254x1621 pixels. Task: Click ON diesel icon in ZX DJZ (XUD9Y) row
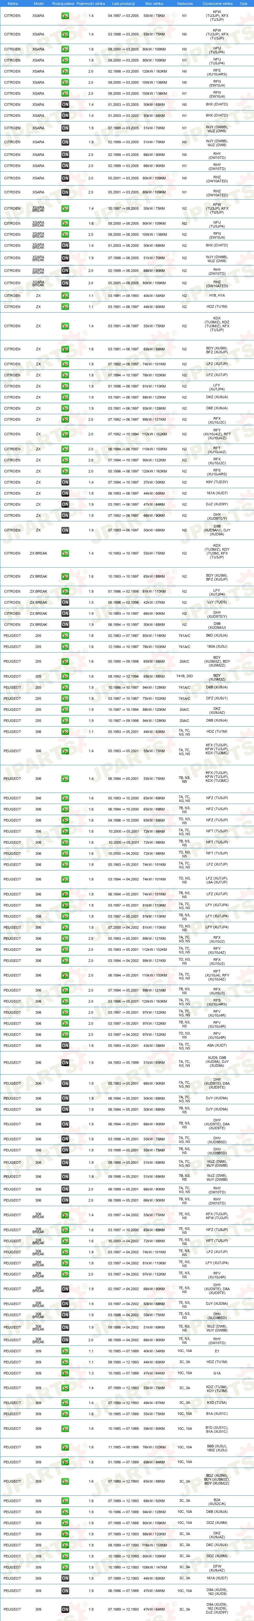click(65, 505)
